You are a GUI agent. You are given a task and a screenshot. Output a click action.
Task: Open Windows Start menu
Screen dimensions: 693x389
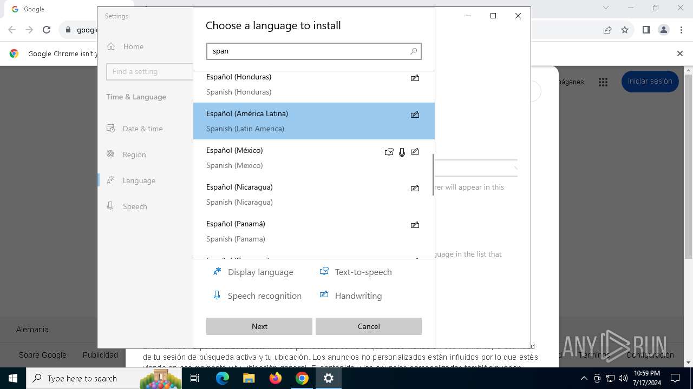click(x=13, y=378)
